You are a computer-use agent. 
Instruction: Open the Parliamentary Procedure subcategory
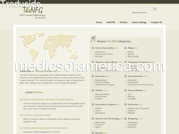[x=138, y=108]
